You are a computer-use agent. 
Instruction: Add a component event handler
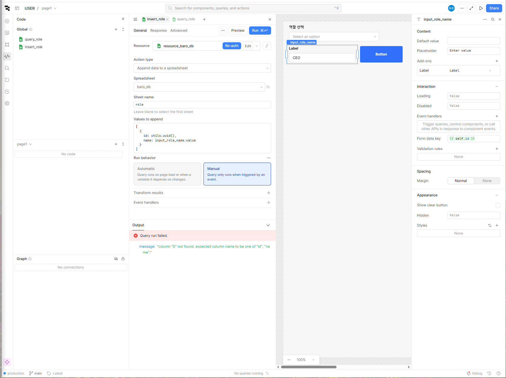497,116
